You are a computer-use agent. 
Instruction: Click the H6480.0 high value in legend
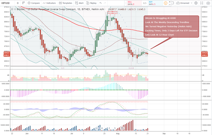[122, 9]
